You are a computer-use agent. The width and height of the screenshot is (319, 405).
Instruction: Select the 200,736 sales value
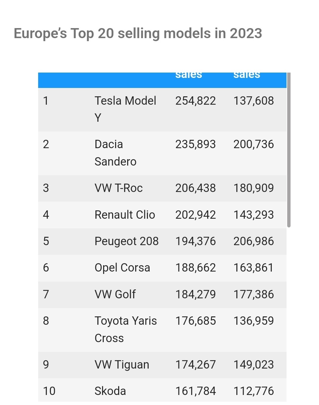tap(253, 144)
